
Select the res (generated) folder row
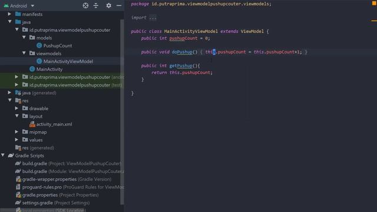[38, 148]
